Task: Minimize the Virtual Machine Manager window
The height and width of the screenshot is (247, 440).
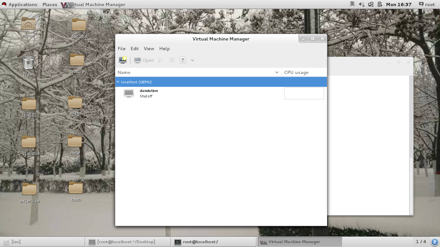Action: 303,39
